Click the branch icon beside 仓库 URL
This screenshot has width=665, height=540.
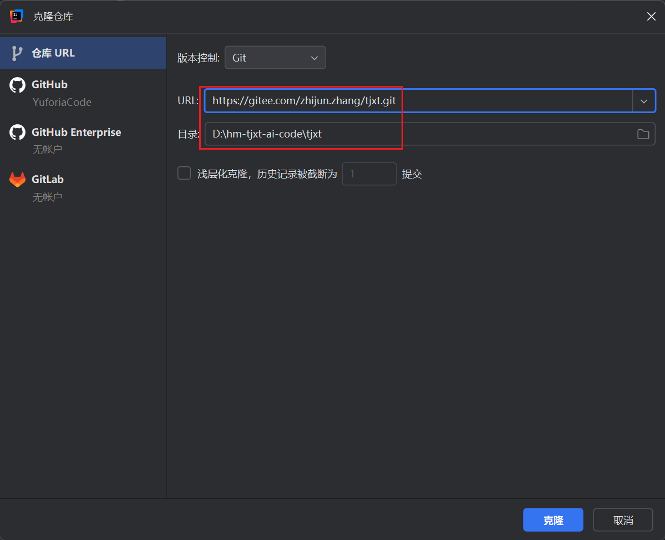17,53
